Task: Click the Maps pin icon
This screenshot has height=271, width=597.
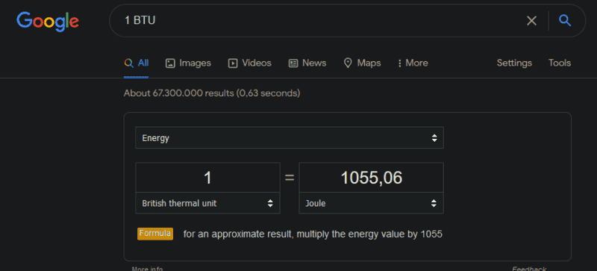Action: (348, 63)
